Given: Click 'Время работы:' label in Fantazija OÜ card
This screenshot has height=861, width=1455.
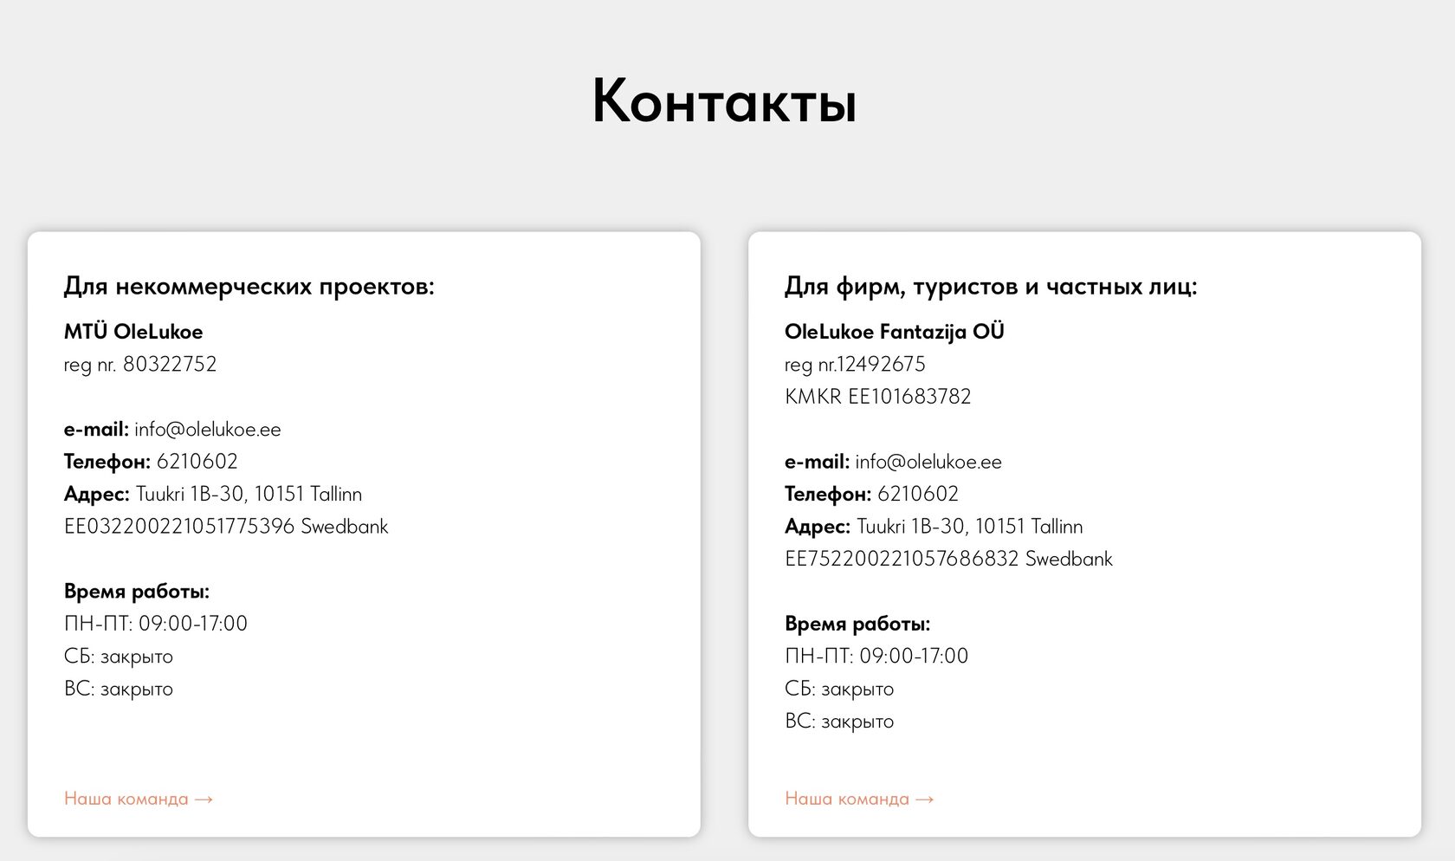Looking at the screenshot, I should click(857, 624).
